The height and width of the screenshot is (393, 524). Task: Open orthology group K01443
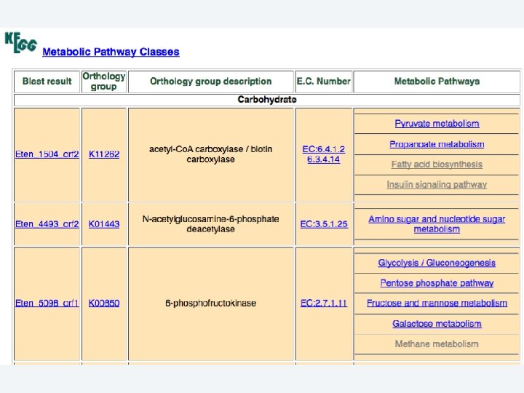(104, 224)
